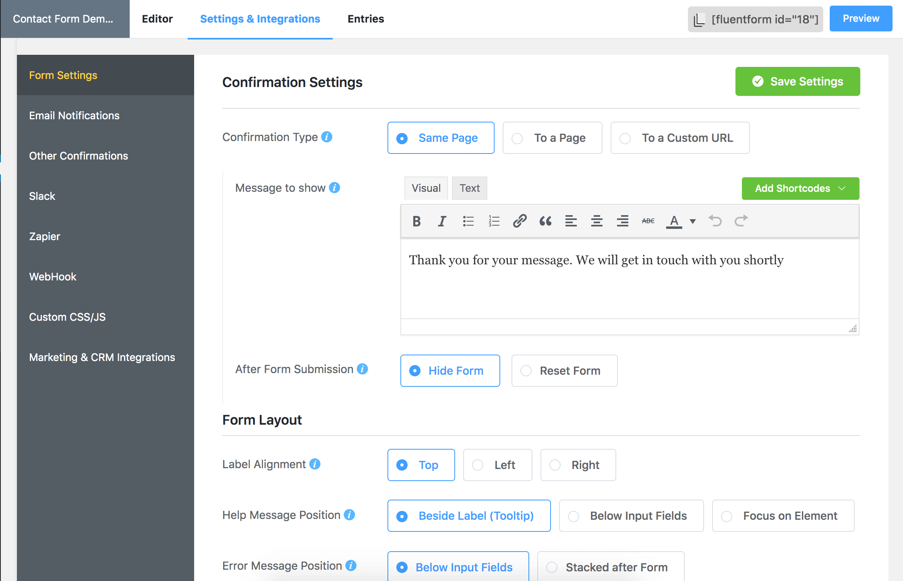
Task: Open the text color dropdown arrow
Action: point(693,221)
